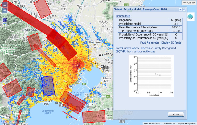This screenshot has height=125, width=197.
Task: Select the blue highlighted fault rectangle
Action: click(x=48, y=86)
